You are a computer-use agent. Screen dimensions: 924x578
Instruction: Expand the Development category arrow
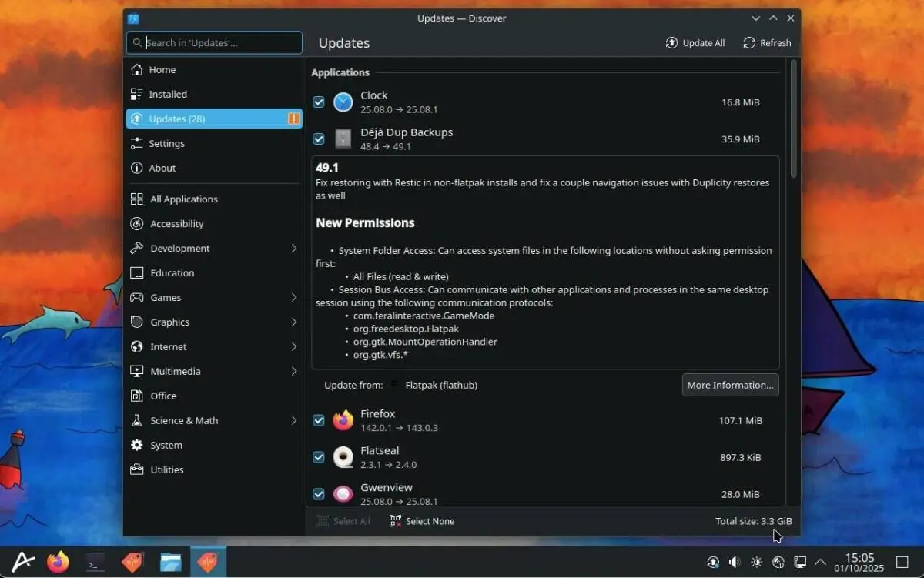(294, 248)
